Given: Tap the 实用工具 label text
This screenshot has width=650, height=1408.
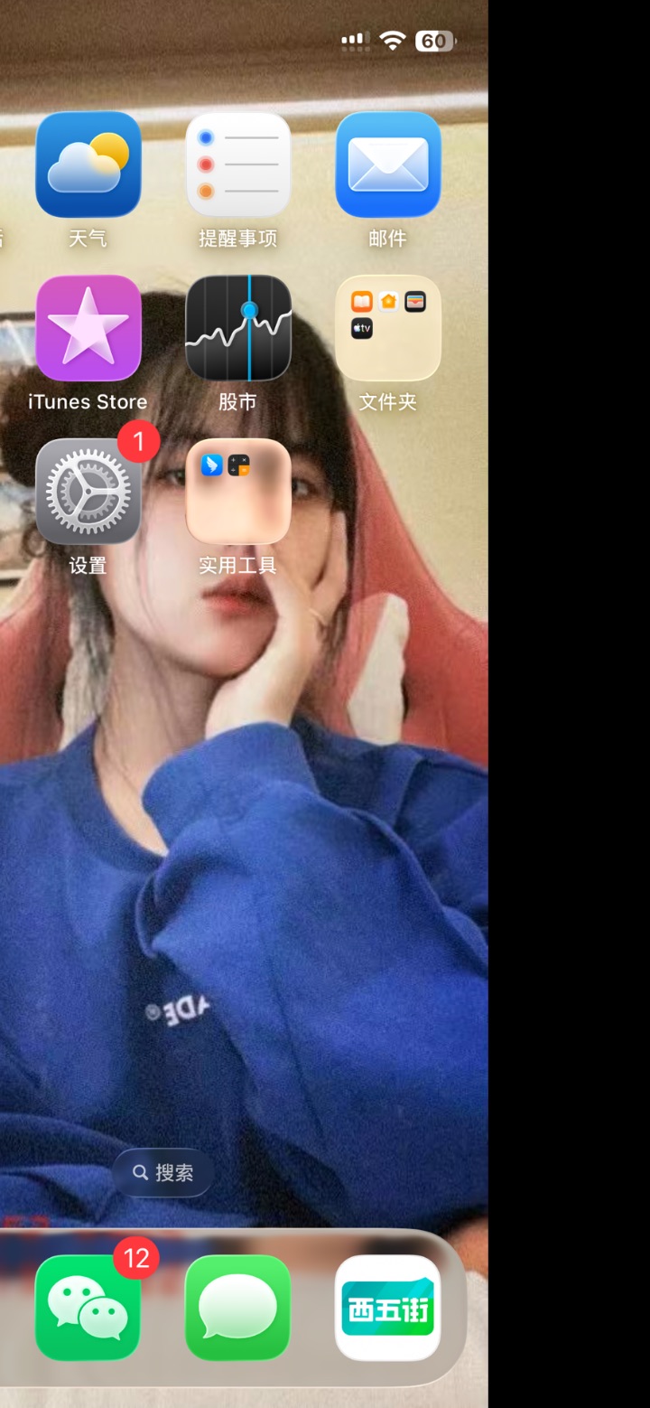Looking at the screenshot, I should click(x=238, y=566).
